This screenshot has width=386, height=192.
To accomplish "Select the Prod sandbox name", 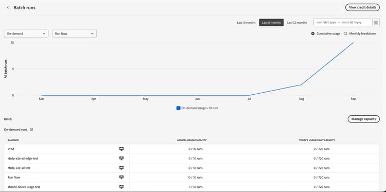I will coord(11,149).
